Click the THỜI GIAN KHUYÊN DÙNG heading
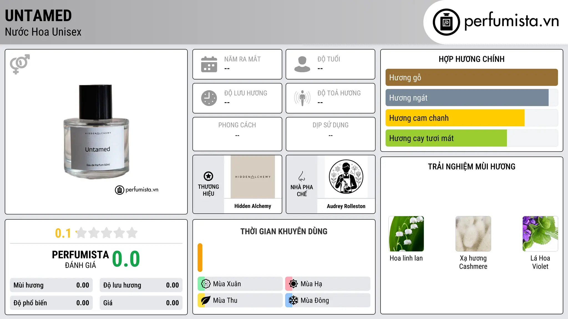Viewport: 568px width, 319px height. [284, 231]
